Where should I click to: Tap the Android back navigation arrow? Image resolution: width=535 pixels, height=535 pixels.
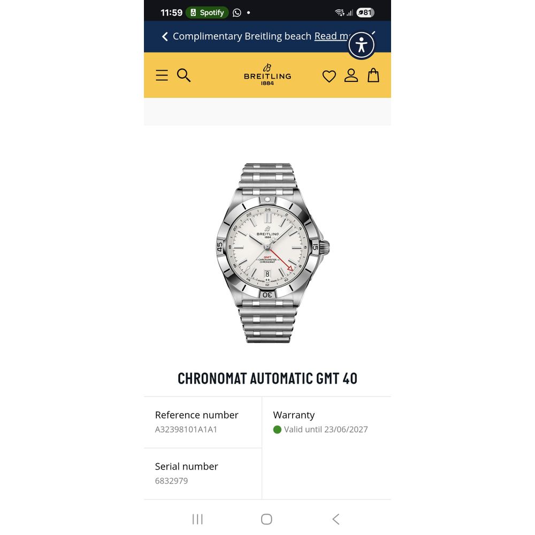[336, 519]
